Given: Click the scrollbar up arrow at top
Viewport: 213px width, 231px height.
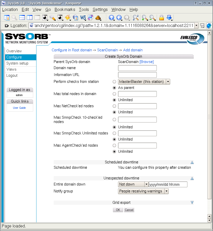Looking at the screenshot, I should click(x=209, y=33).
